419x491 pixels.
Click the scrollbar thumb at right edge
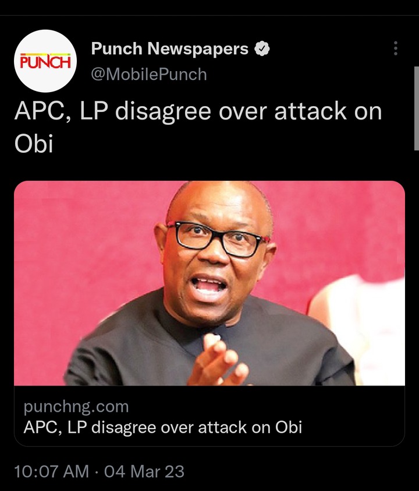417,104
